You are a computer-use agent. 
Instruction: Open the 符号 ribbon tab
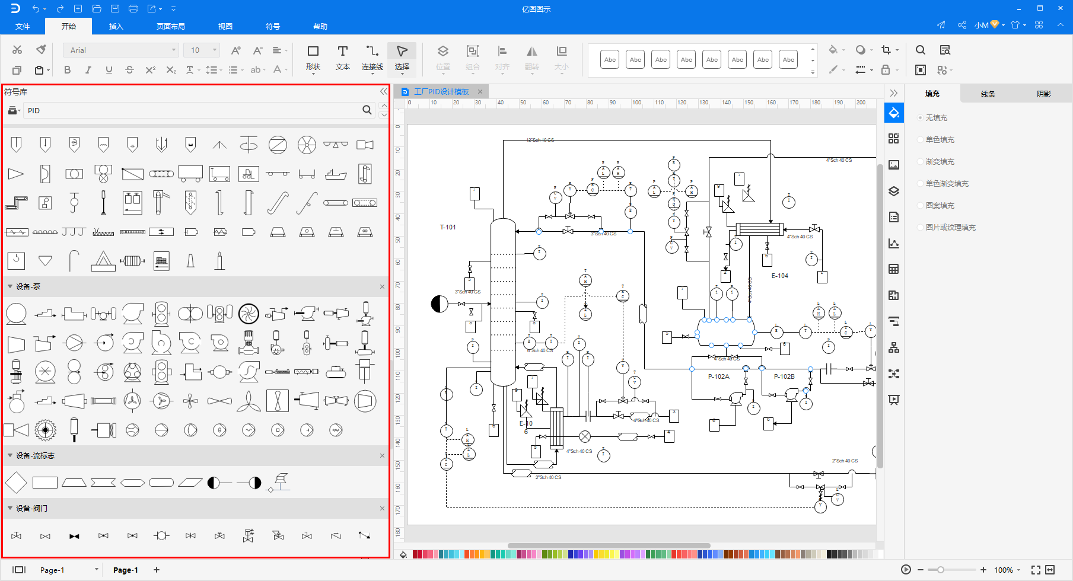[x=273, y=26]
